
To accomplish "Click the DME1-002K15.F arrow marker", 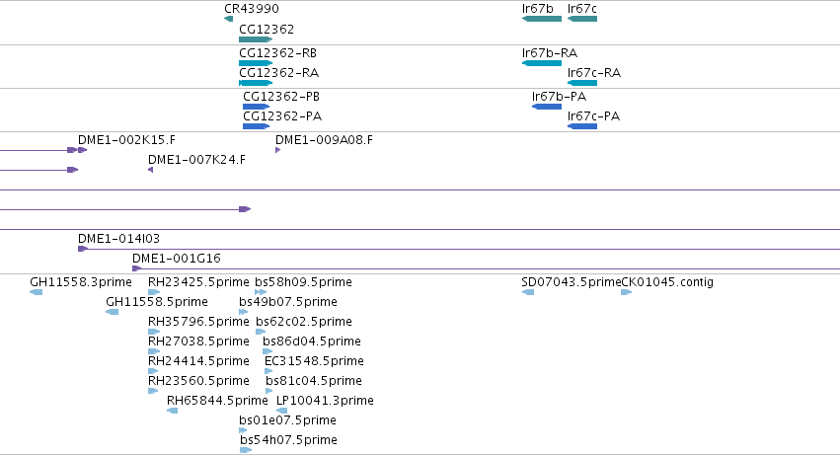I will point(83,150).
